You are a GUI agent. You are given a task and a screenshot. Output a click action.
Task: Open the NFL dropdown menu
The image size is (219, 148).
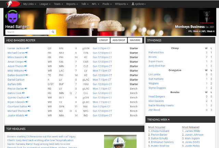pyautogui.click(x=95, y=4)
